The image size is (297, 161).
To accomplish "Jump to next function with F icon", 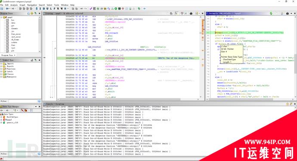I will pyautogui.click(x=54, y=9).
